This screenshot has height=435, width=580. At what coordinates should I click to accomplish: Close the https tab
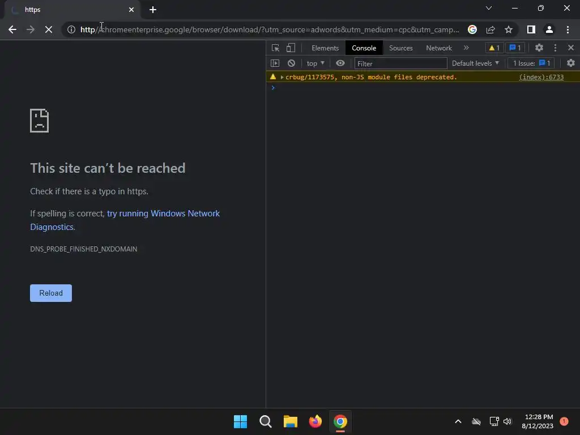click(x=131, y=10)
